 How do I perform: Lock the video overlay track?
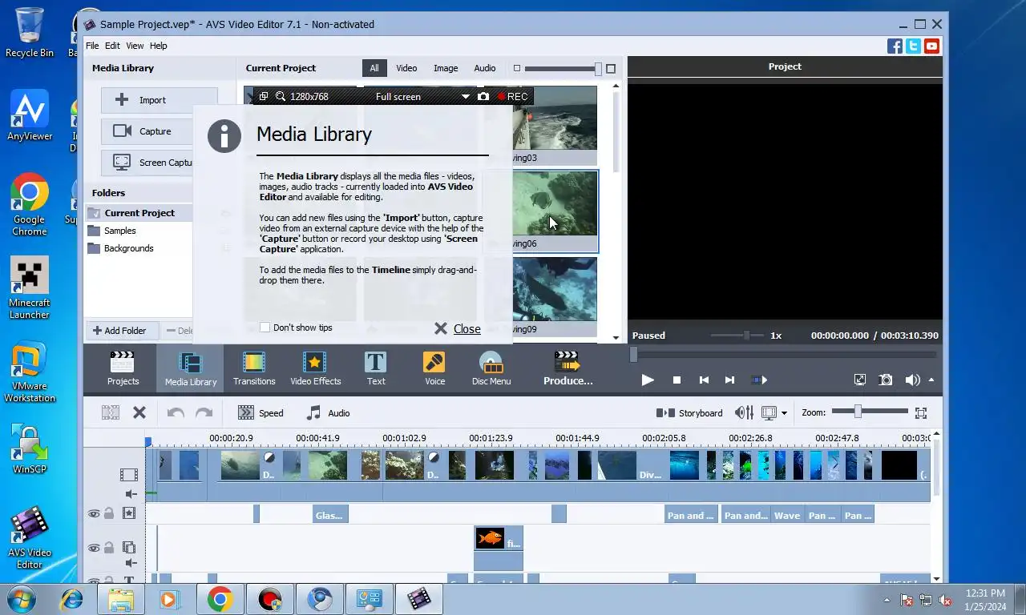(x=109, y=548)
